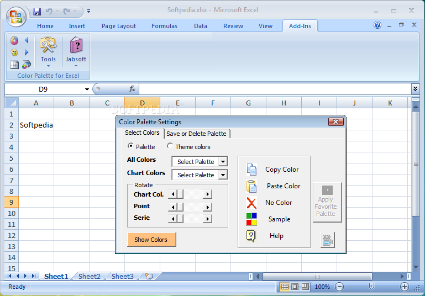Jump to first sheet with navigation arrow
This screenshot has height=296, width=425.
(9, 276)
